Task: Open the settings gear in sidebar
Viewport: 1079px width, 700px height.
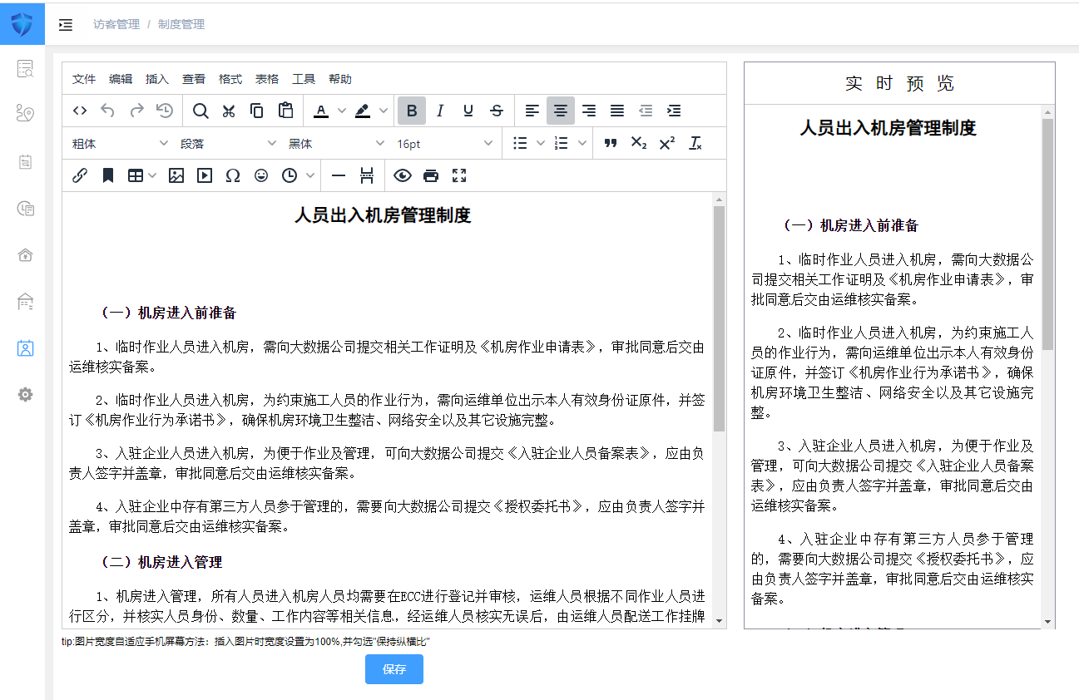Action: pos(25,394)
